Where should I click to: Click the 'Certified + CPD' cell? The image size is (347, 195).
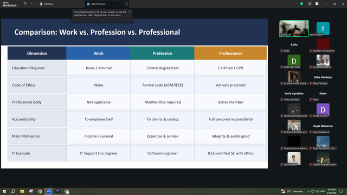[230, 68]
